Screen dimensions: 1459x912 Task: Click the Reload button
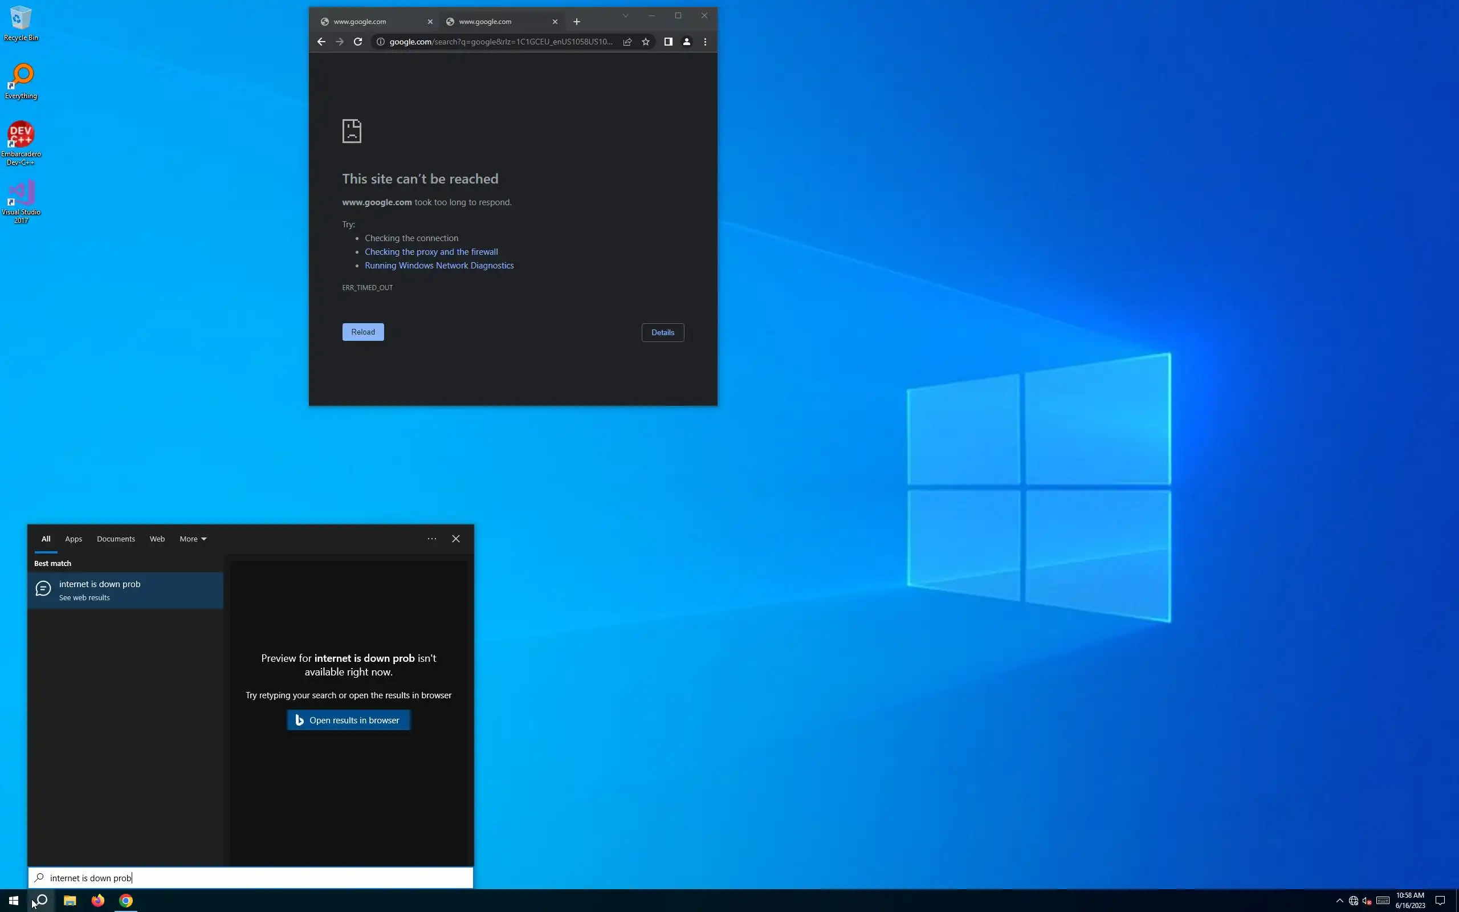click(363, 332)
